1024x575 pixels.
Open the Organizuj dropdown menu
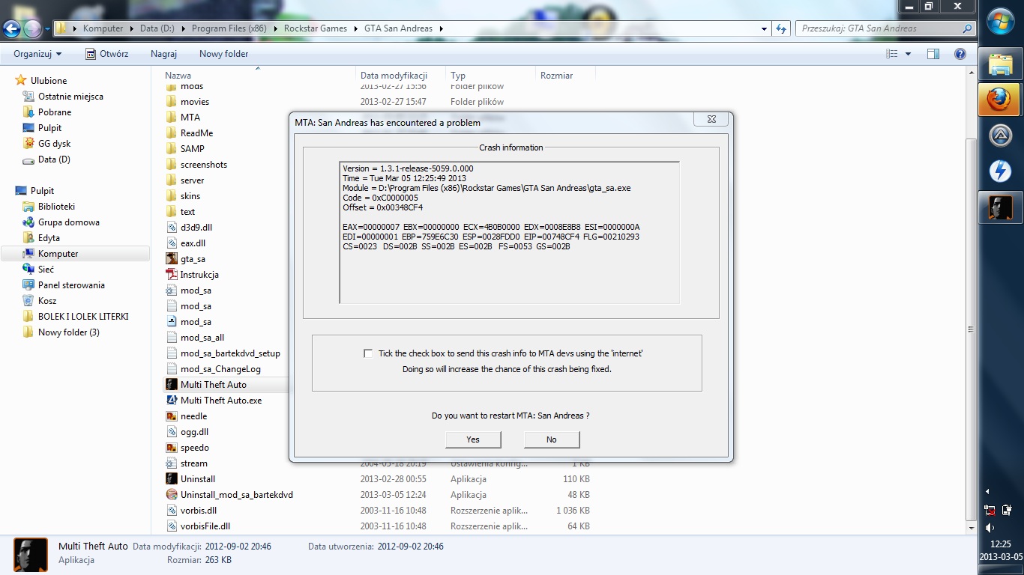[x=37, y=54]
